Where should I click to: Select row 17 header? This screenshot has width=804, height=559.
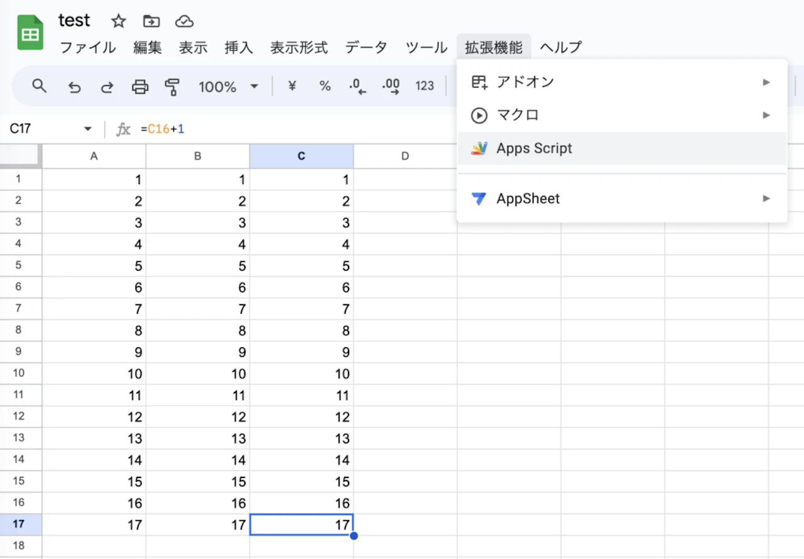[21, 524]
